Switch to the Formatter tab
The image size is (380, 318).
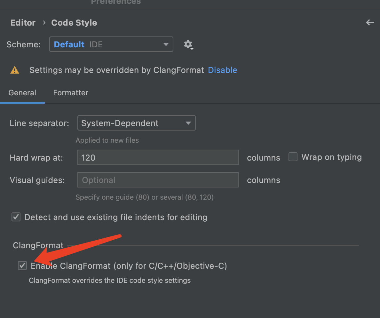point(71,93)
